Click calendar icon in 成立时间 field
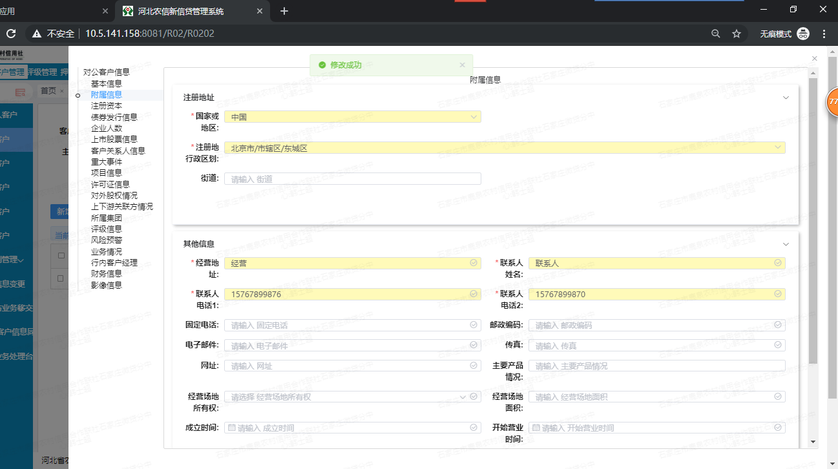 tap(232, 428)
